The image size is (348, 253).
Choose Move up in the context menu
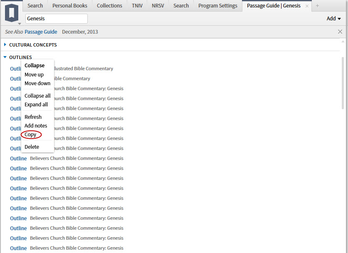click(34, 74)
